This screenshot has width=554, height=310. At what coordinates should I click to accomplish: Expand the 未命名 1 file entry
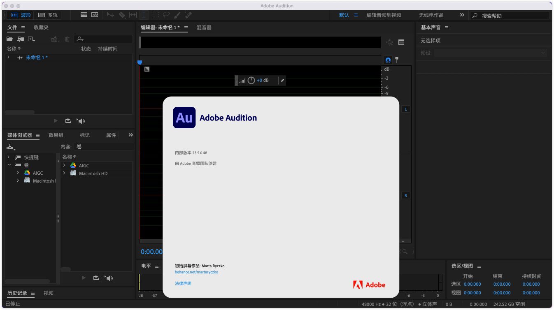(8, 58)
